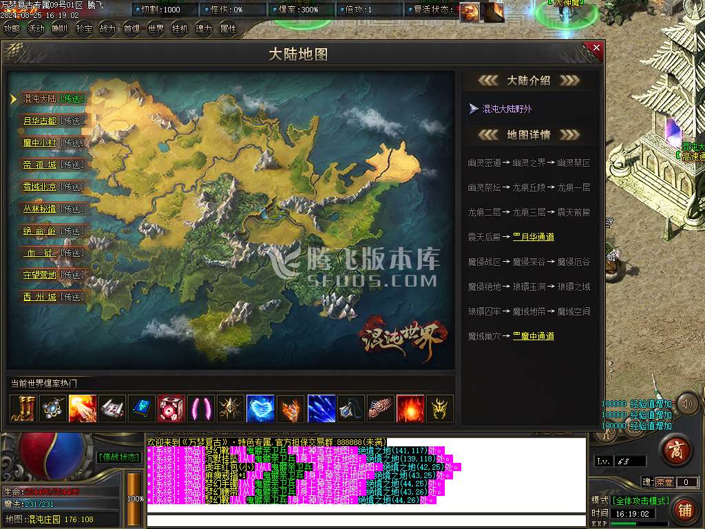Select the bronze bracer loot icon
Screen dimensions: 705x529
[x=381, y=408]
